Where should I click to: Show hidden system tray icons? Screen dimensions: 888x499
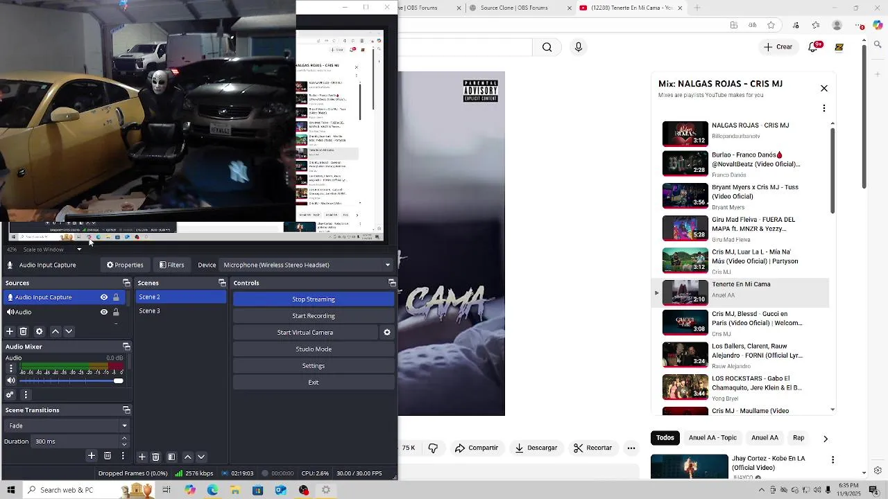pyautogui.click(x=761, y=490)
